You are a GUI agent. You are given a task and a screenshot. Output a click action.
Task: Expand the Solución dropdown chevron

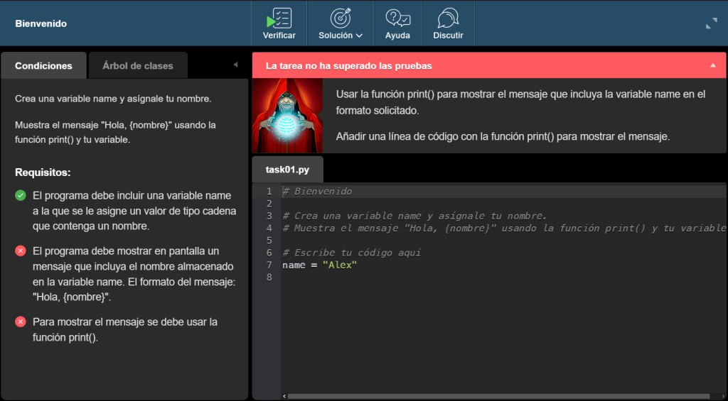pyautogui.click(x=359, y=35)
